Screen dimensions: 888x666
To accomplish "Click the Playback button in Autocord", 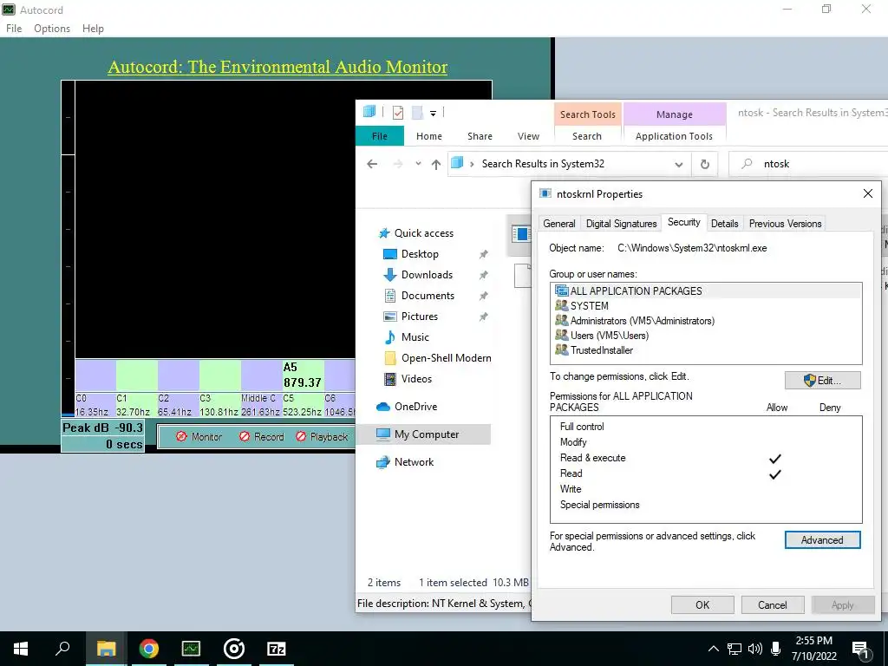I will 322,437.
